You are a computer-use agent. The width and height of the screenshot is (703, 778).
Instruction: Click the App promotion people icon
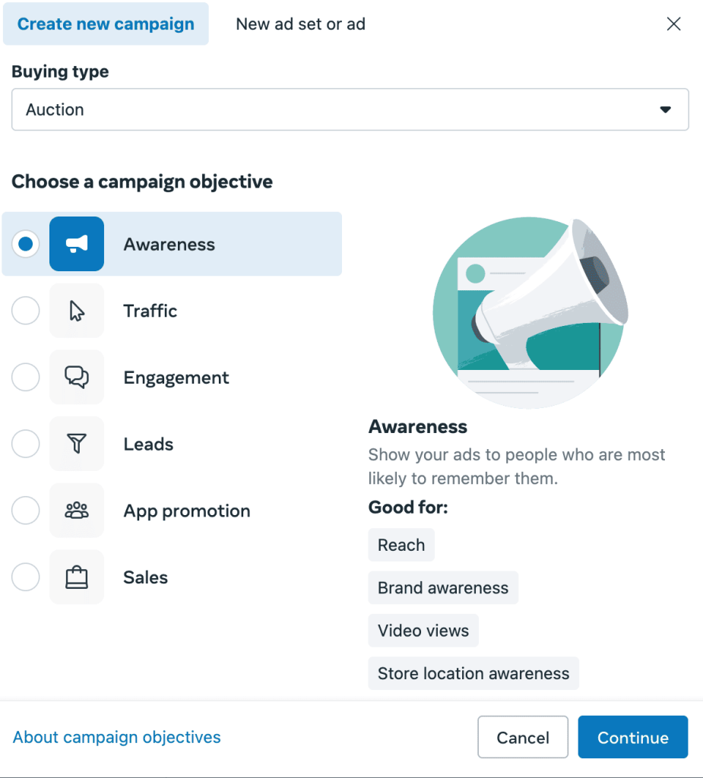[77, 511]
